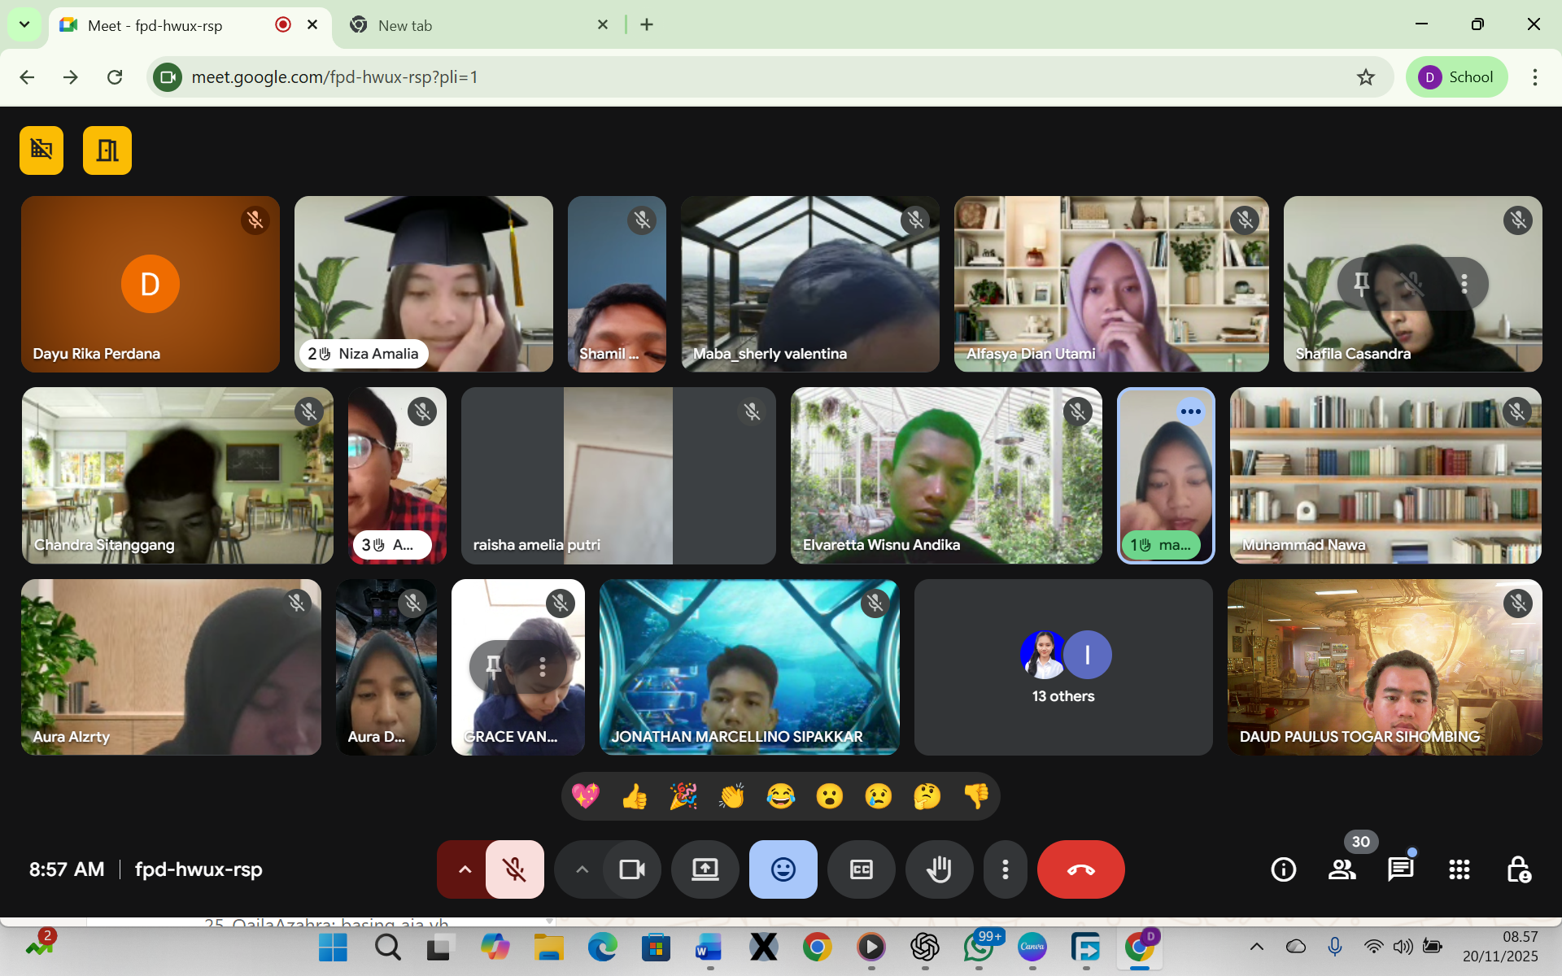Open the browser tab search chevron
This screenshot has height=976, width=1562.
pyautogui.click(x=24, y=24)
